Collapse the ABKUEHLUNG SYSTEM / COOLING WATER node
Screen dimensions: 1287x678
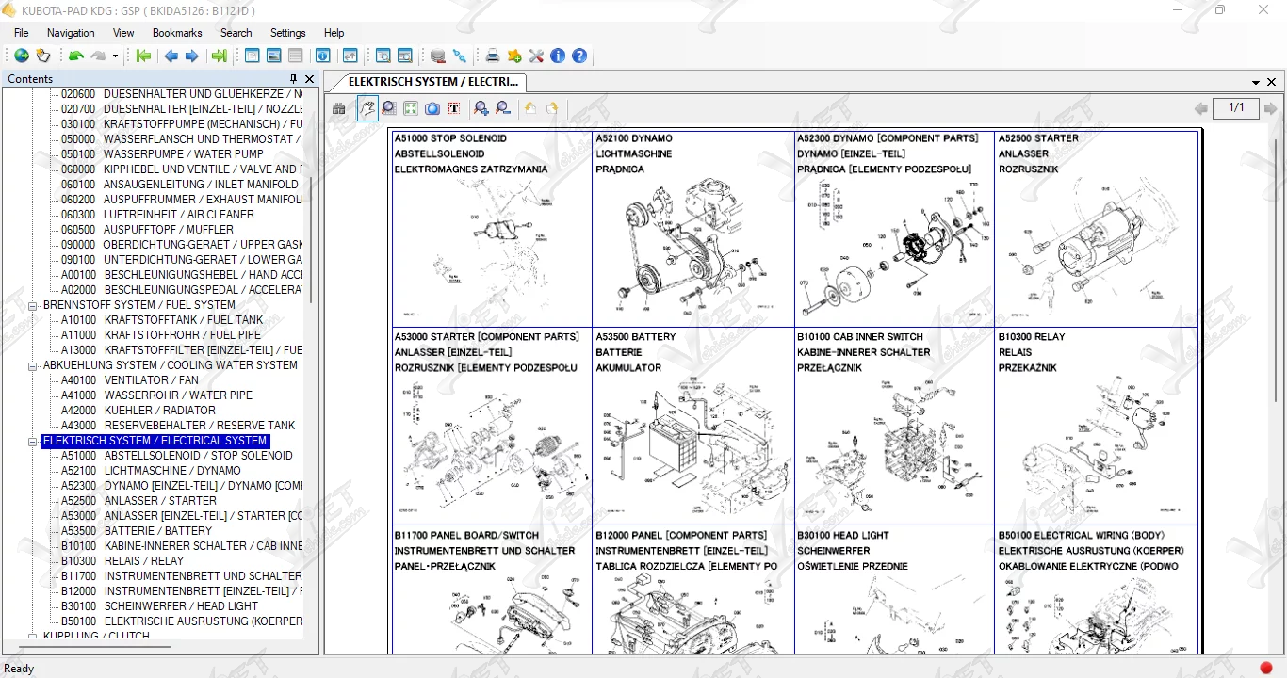[33, 365]
